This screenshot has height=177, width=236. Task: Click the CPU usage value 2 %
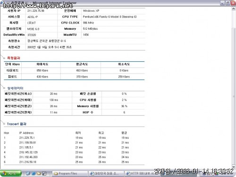coord(124,100)
